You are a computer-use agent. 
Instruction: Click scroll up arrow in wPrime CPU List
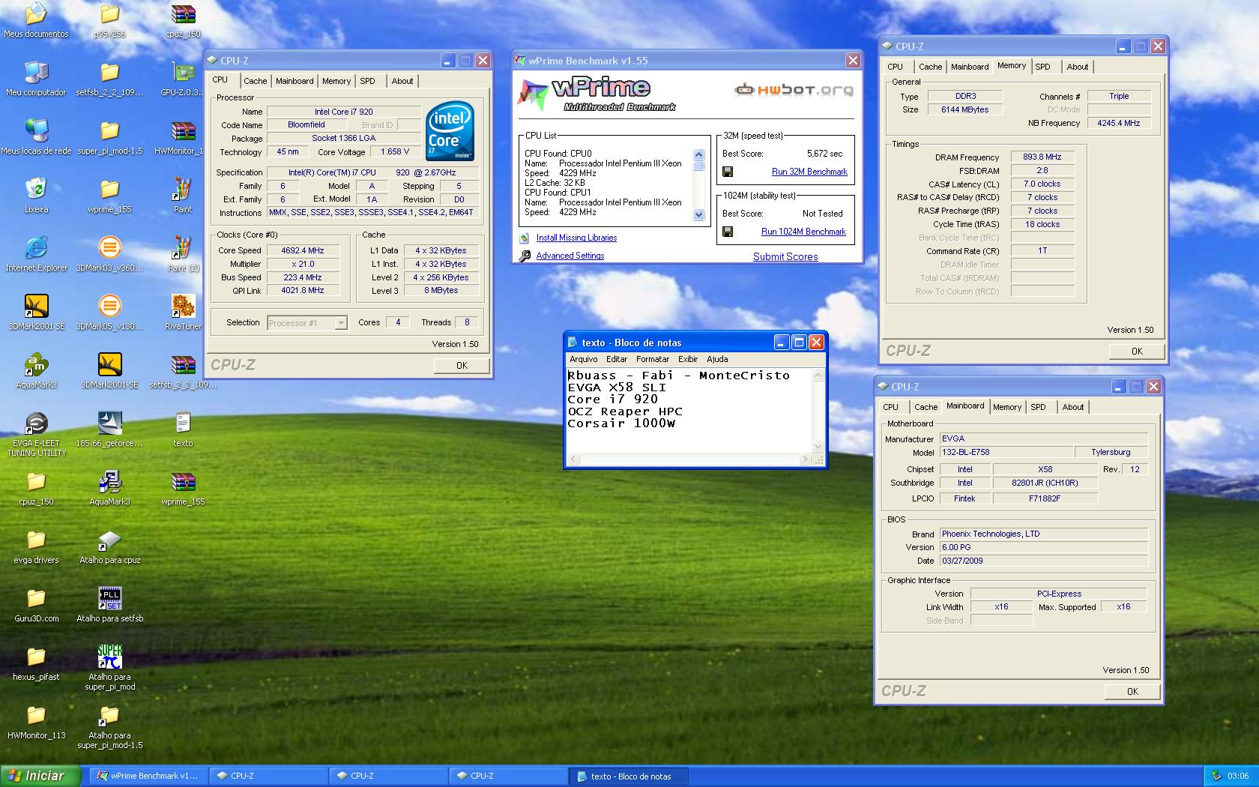(x=698, y=156)
